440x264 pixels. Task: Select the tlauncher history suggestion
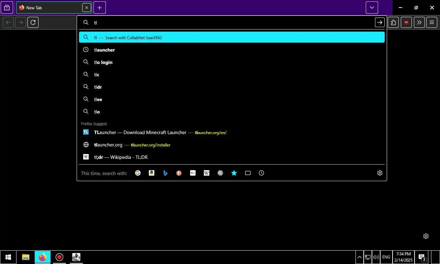(232, 50)
